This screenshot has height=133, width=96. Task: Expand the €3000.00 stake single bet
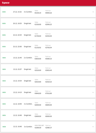[x=93, y=115]
